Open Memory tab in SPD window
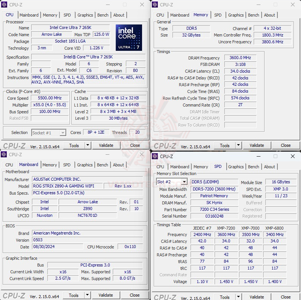This screenshot has height=300, width=301. click(x=201, y=167)
